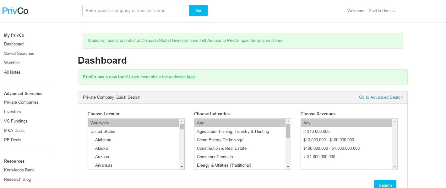Select United States in location list
446x188 pixels.
click(133, 131)
